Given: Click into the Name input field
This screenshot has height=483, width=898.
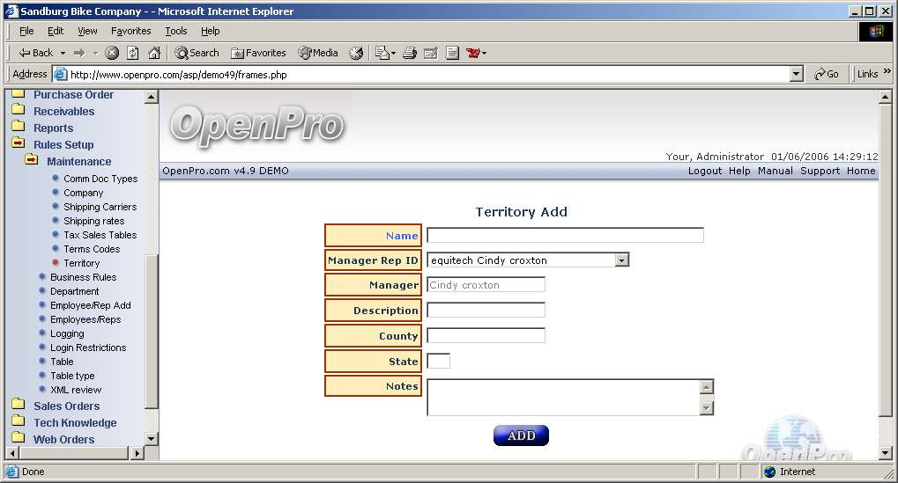Looking at the screenshot, I should (565, 236).
